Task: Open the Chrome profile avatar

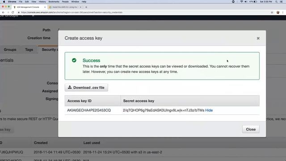Action: (278, 13)
